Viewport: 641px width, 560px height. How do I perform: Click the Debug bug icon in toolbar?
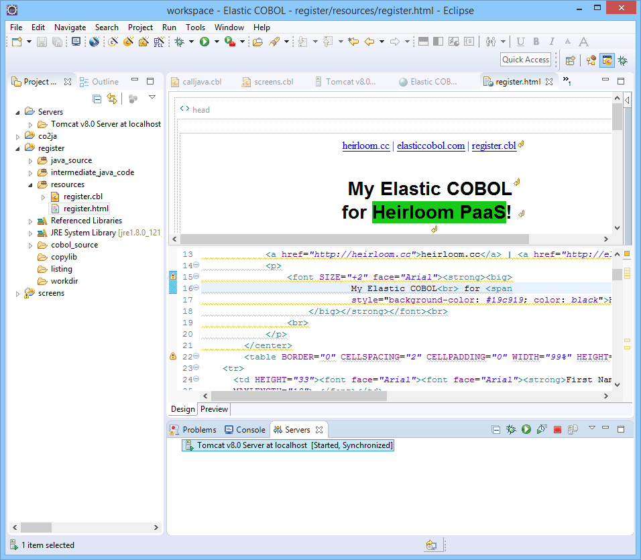[179, 42]
